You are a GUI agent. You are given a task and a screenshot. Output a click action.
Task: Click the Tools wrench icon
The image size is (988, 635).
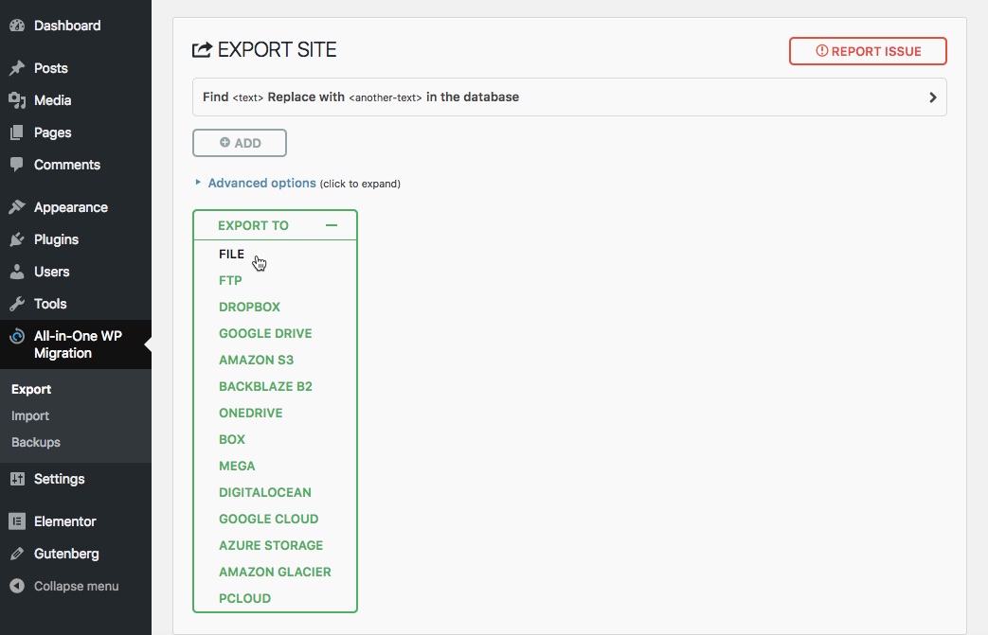(17, 304)
